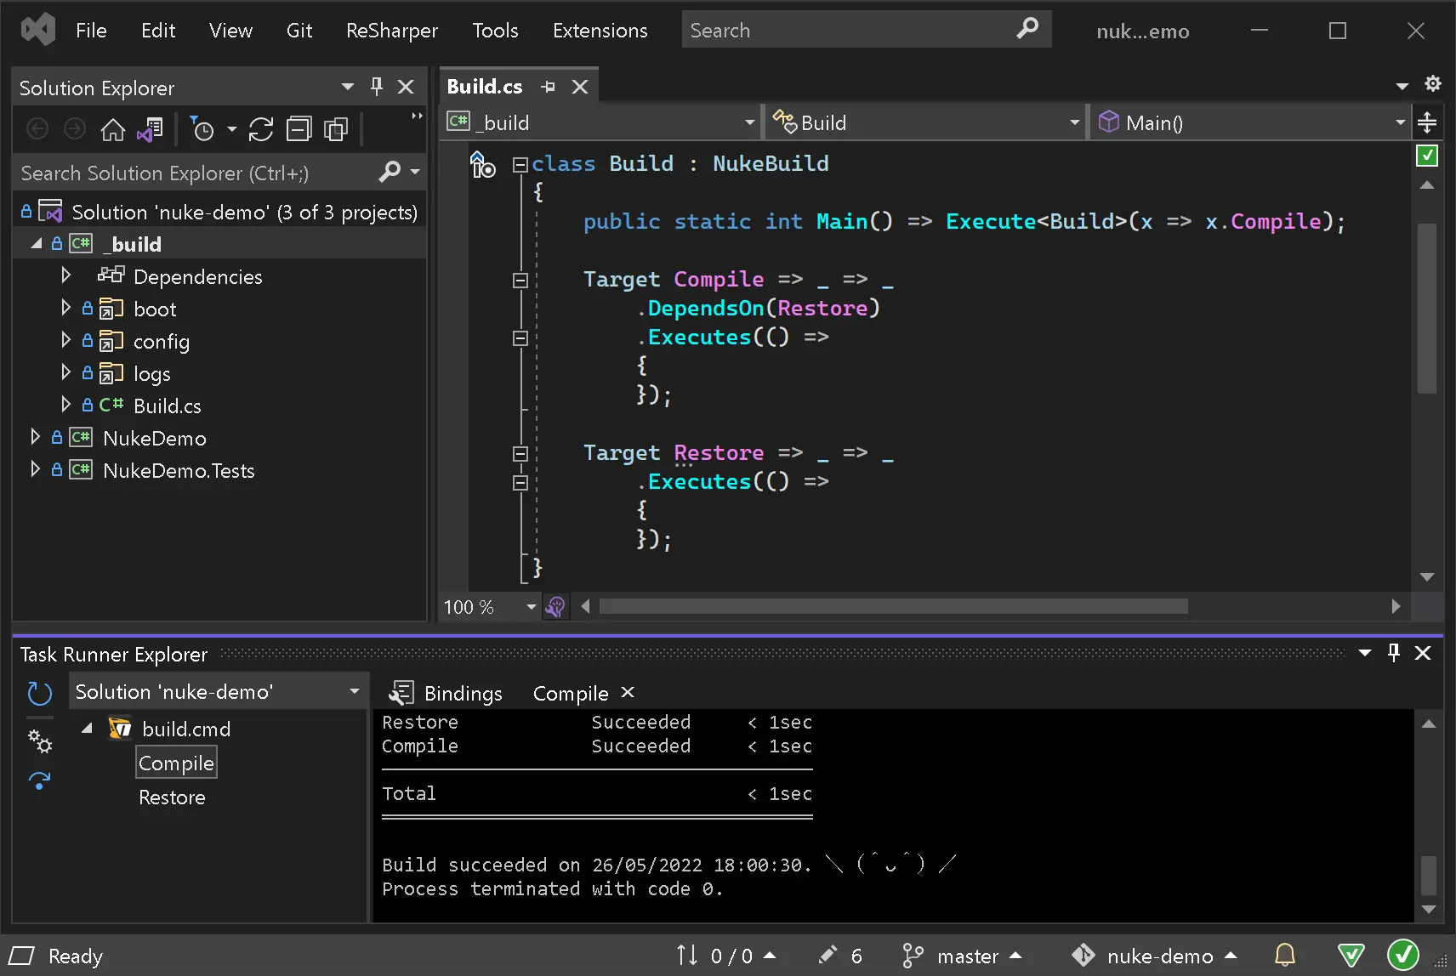Screen dimensions: 1456x976
Task: Click the pencil pending changes icon in status bar
Action: coord(828,955)
